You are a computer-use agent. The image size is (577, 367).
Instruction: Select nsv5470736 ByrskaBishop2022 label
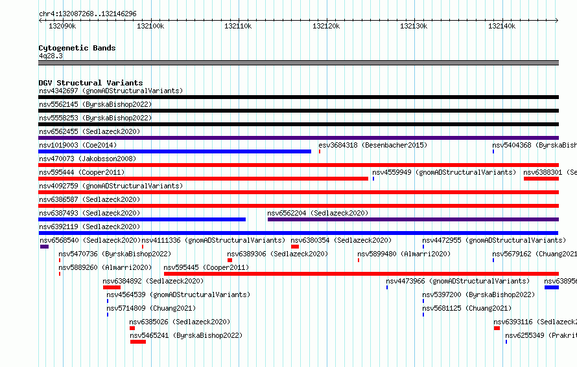pyautogui.click(x=115, y=254)
